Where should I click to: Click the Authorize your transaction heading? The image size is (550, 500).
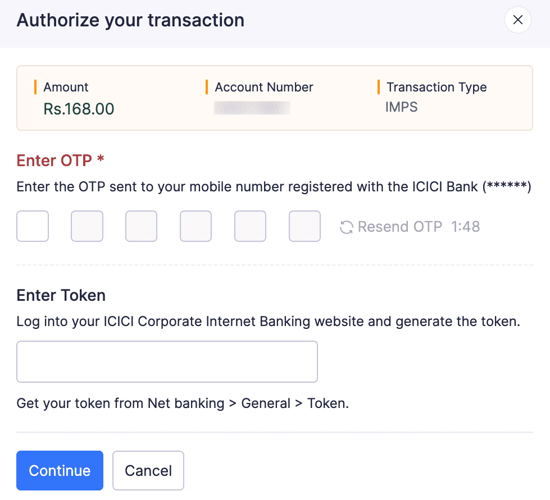click(x=131, y=20)
